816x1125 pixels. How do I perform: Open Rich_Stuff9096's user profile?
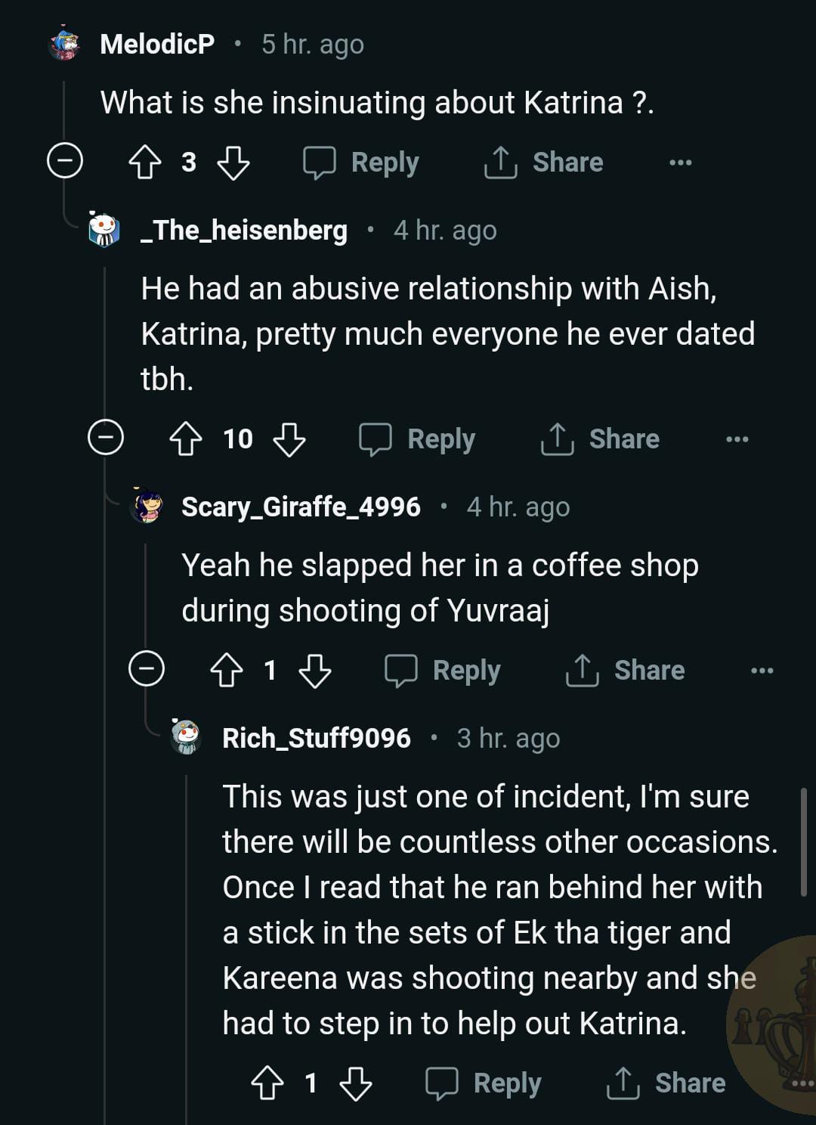click(x=316, y=738)
